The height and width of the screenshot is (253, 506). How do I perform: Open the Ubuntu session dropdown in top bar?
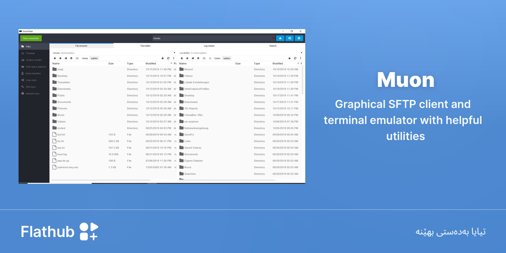(x=214, y=38)
